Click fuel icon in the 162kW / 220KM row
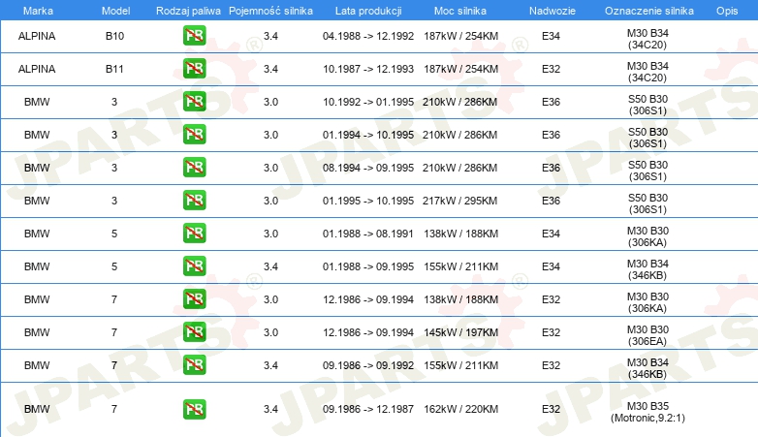Screen dimensions: 758x437 194,409
